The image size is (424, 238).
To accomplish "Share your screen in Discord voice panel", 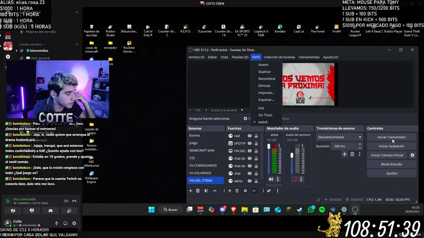I will pyautogui.click(x=32, y=211).
